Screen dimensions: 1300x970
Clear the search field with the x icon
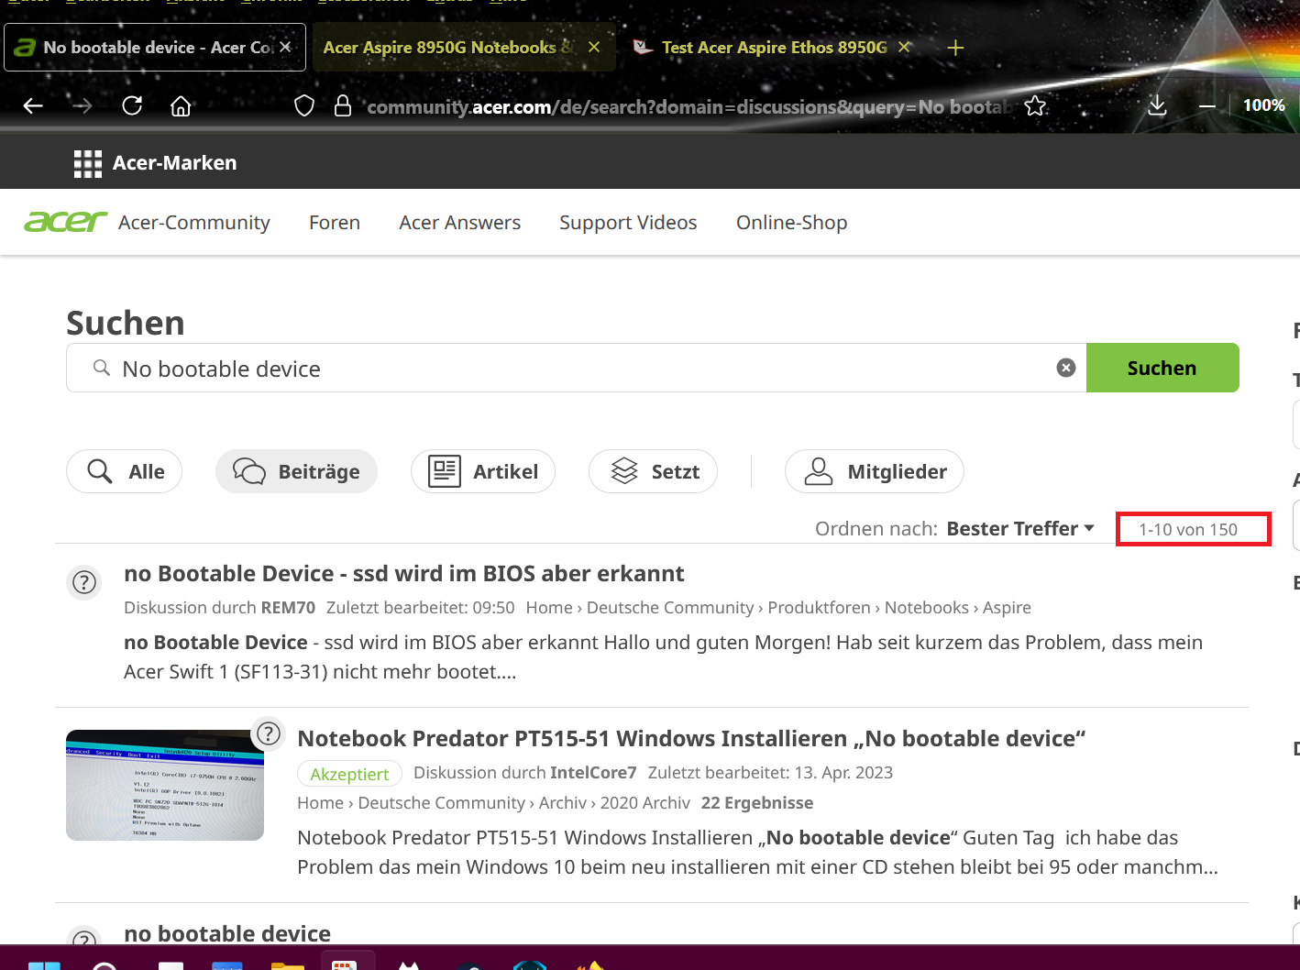click(1066, 368)
